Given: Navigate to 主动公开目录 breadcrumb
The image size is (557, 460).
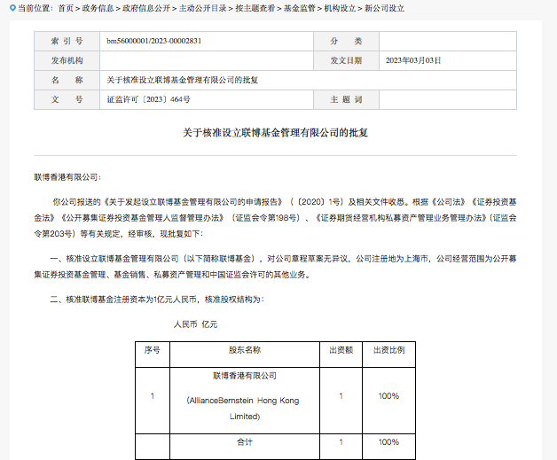Looking at the screenshot, I should coord(202,8).
